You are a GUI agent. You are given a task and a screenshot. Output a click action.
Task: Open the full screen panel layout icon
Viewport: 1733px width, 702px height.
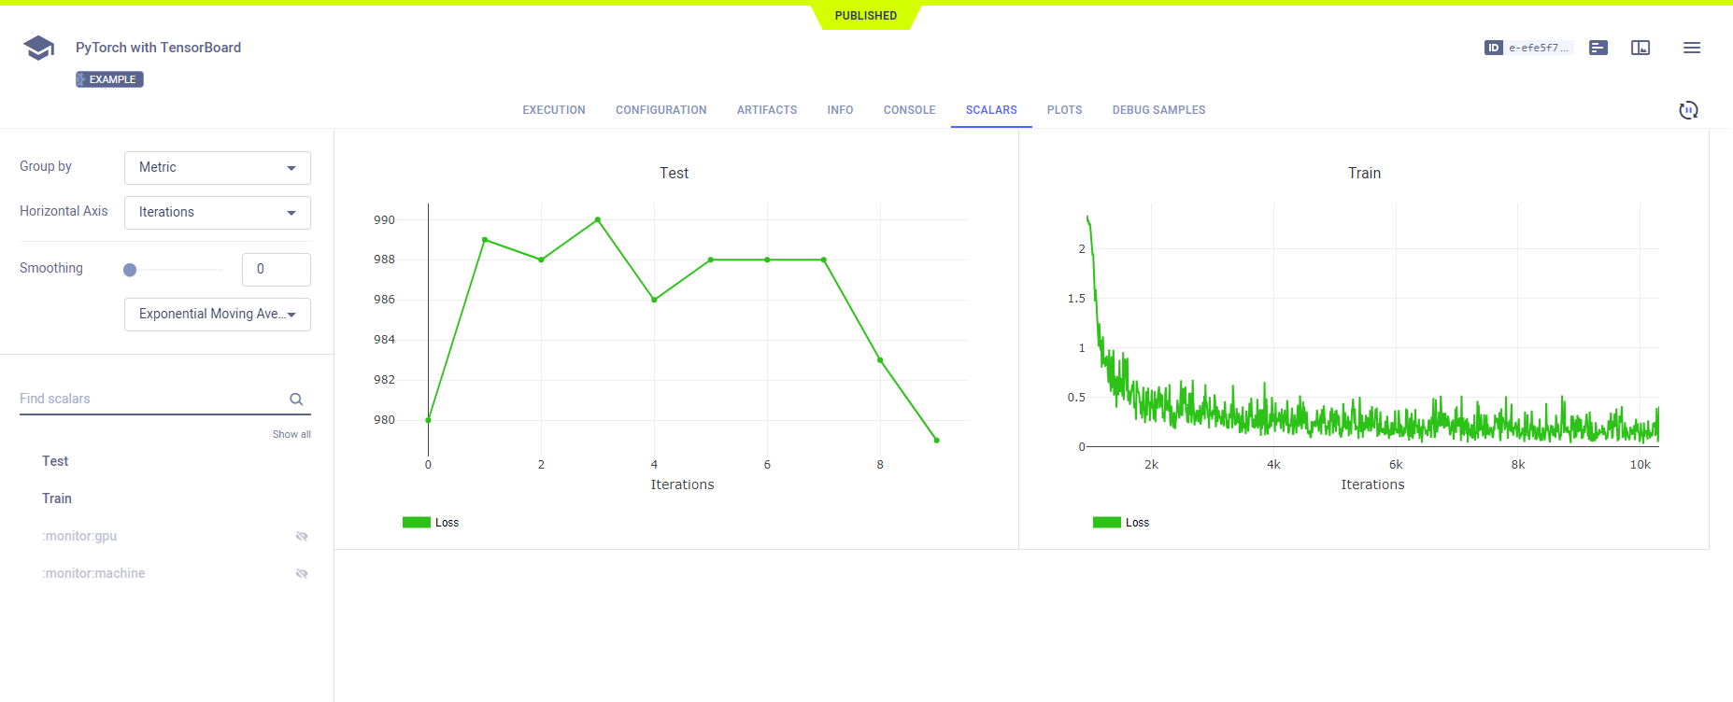1641,48
